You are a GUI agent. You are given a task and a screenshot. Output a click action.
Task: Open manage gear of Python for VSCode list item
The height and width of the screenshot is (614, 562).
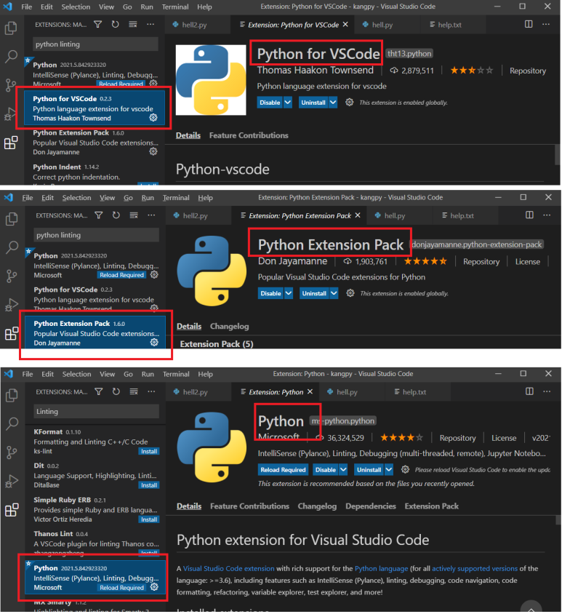click(x=153, y=117)
